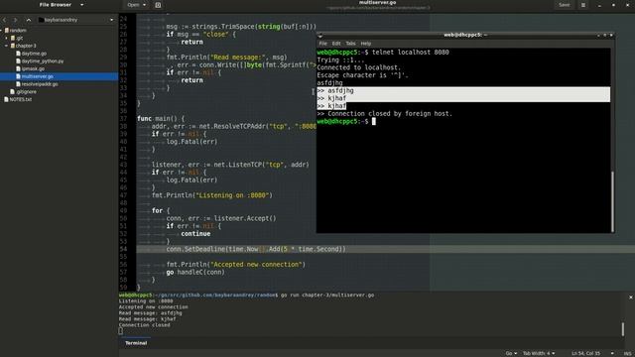Image resolution: width=635 pixels, height=357 pixels.
Task: Open the Tabs menu in the terminal window
Action: point(350,44)
